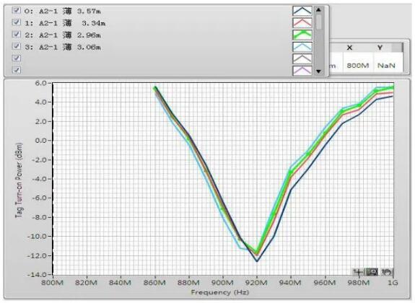Toggle trace 1 A2-1 3.34m visibility checkbox
Screen dimensions: 415x303
(17, 22)
